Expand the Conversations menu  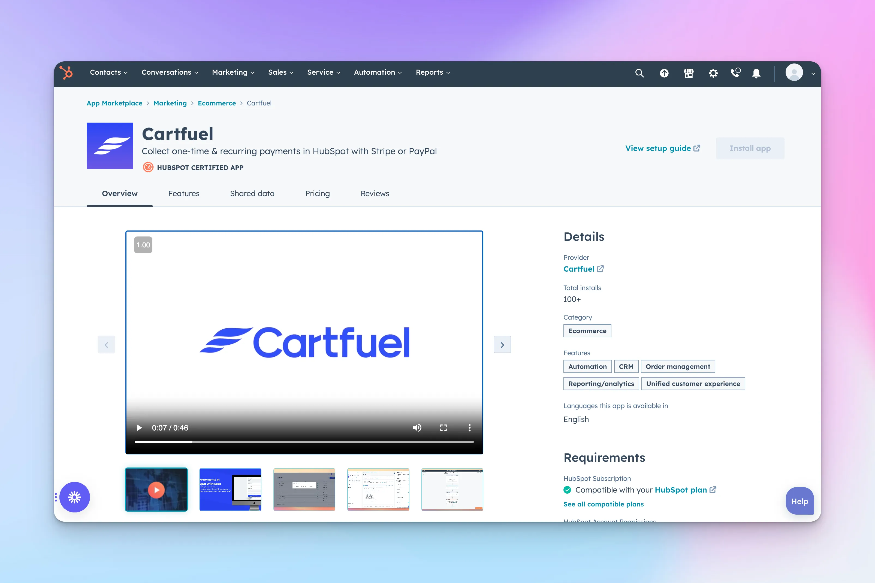(x=170, y=72)
